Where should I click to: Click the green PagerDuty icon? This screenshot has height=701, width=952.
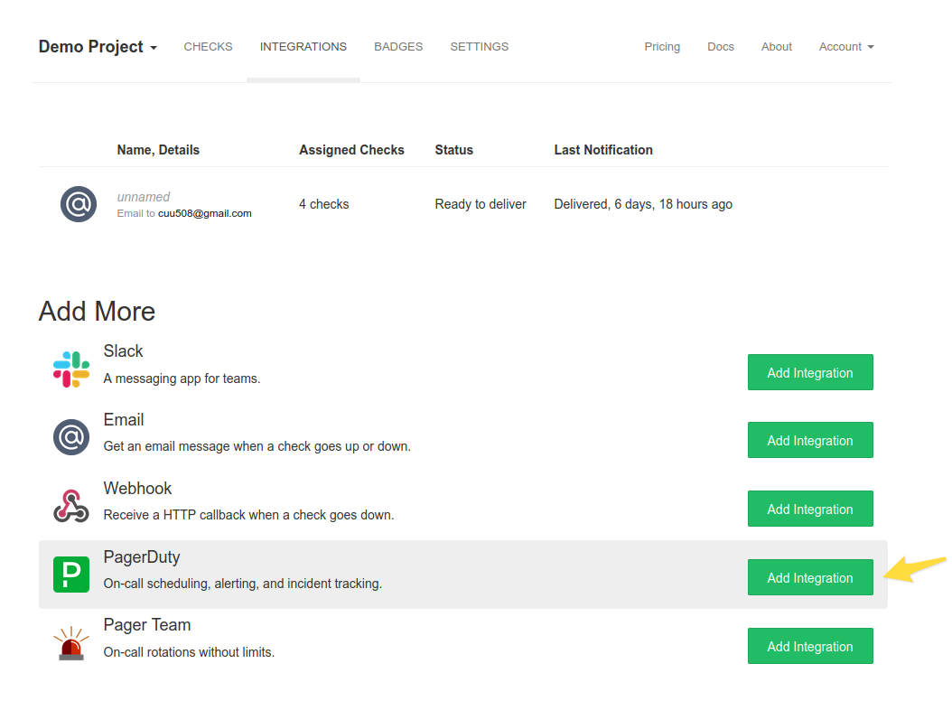coord(70,575)
